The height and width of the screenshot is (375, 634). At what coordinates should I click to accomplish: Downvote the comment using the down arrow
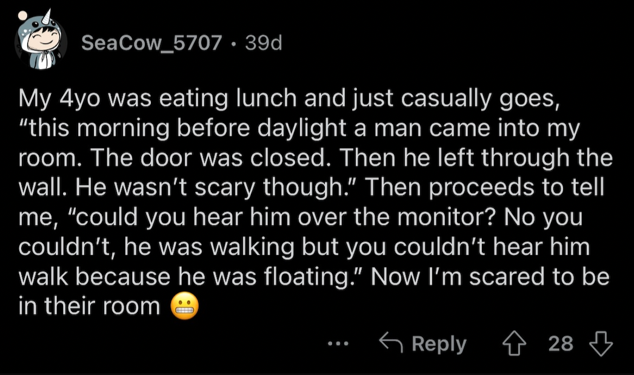(601, 343)
